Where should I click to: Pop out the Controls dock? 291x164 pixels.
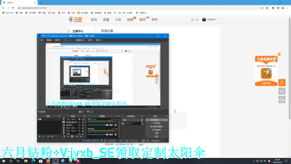(167, 116)
